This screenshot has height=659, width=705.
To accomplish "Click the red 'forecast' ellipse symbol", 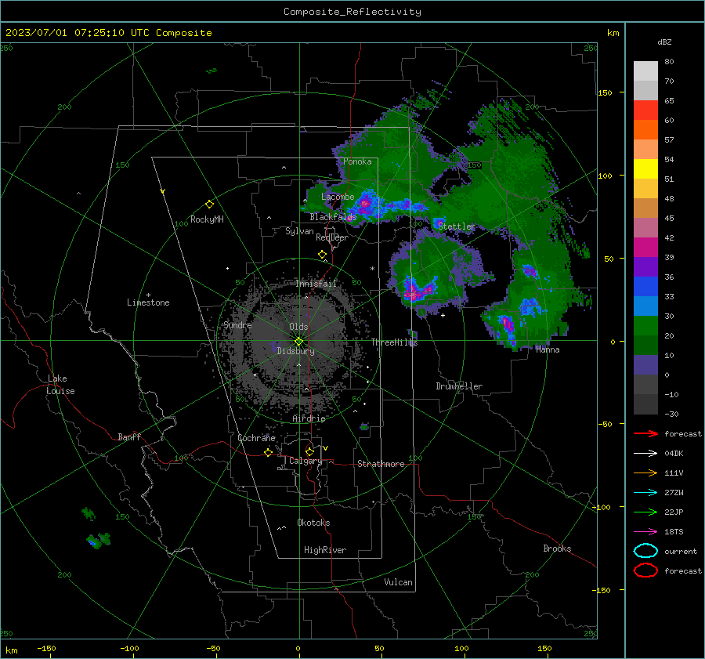I will 645,570.
